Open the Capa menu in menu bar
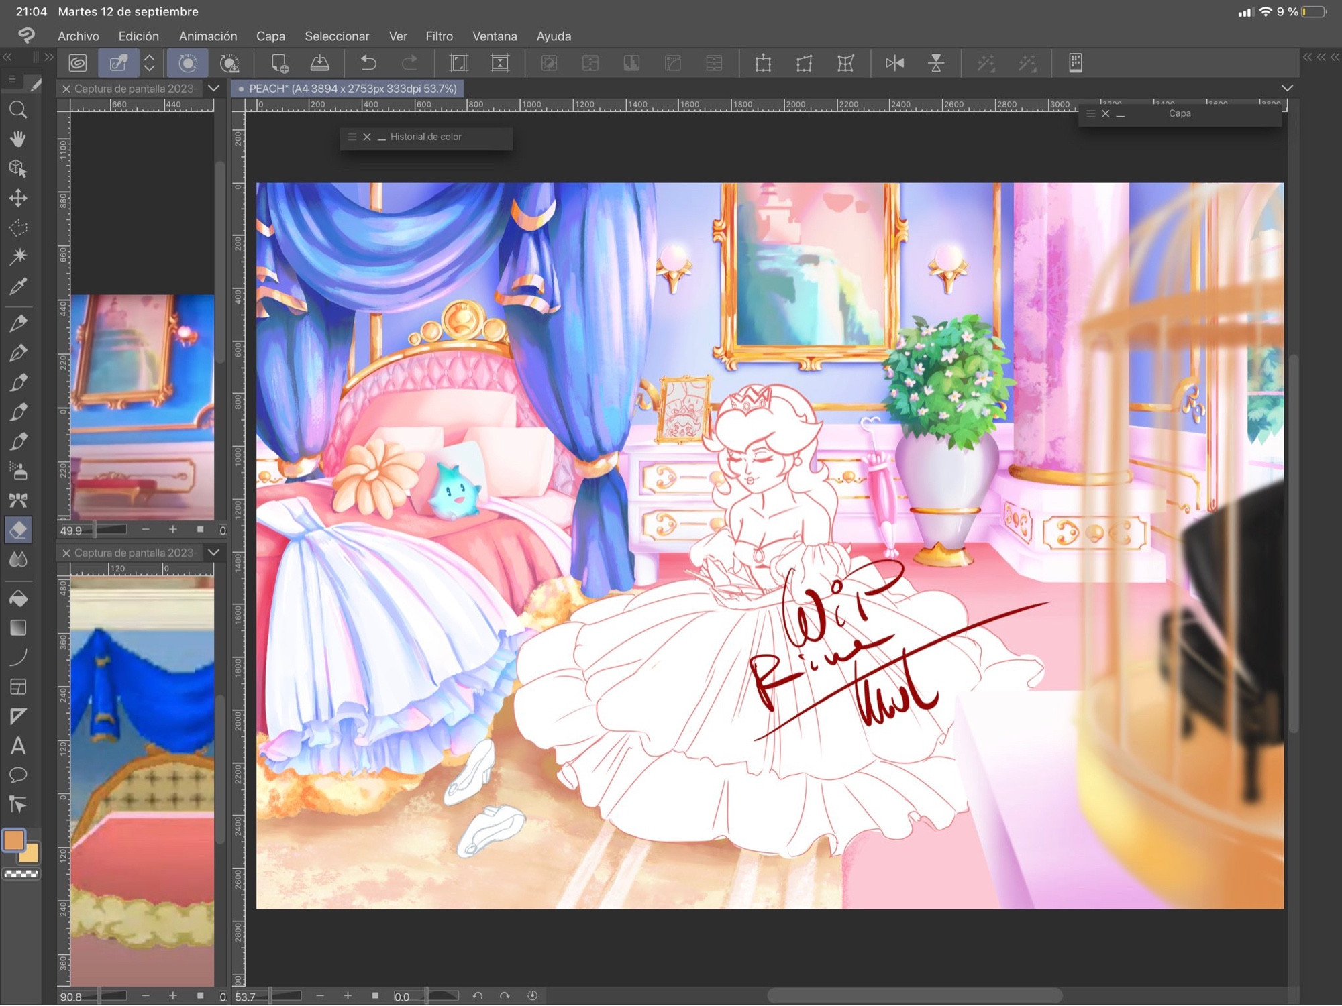This screenshot has width=1342, height=1006. tap(270, 36)
